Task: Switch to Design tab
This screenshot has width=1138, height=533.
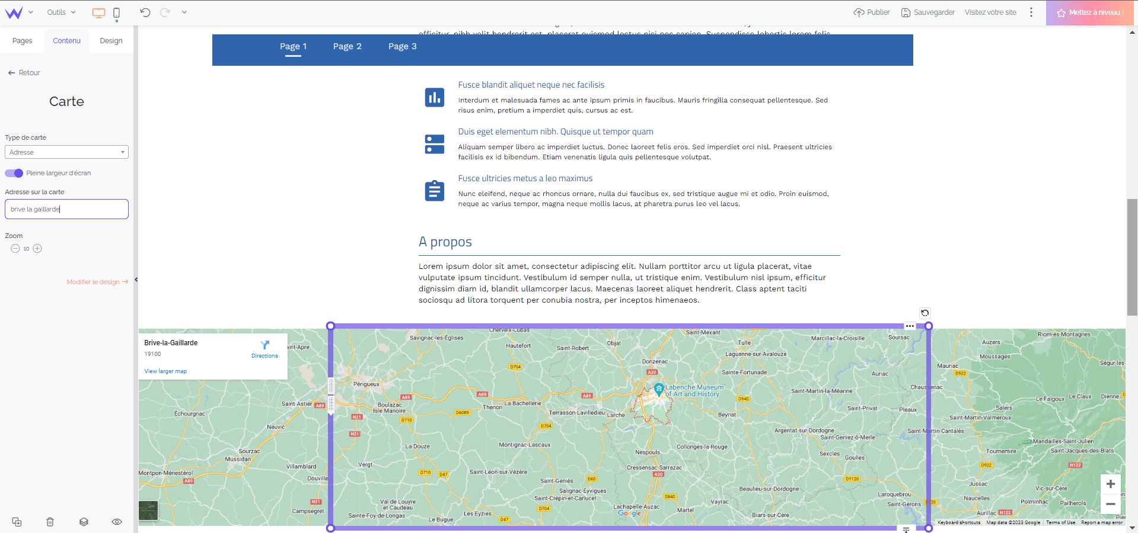Action: tap(111, 41)
